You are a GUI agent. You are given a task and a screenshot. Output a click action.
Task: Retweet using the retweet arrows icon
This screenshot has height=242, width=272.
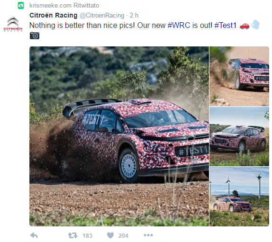pos(73,235)
